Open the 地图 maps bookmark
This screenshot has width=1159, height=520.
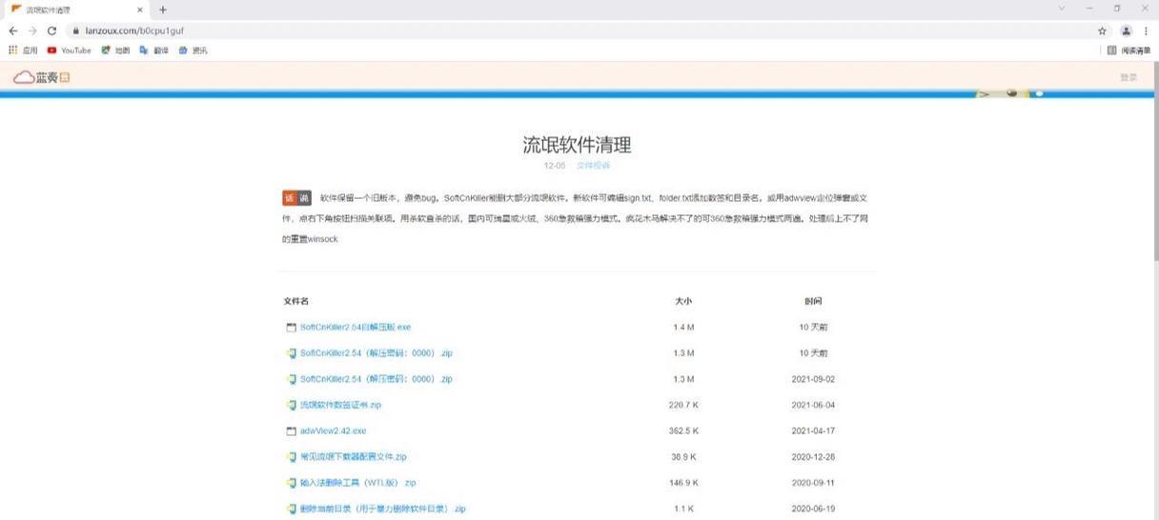tap(115, 50)
